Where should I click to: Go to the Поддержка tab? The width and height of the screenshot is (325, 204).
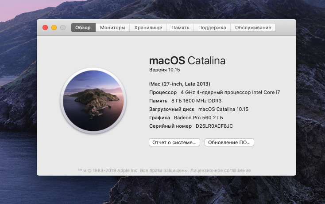[x=212, y=27]
